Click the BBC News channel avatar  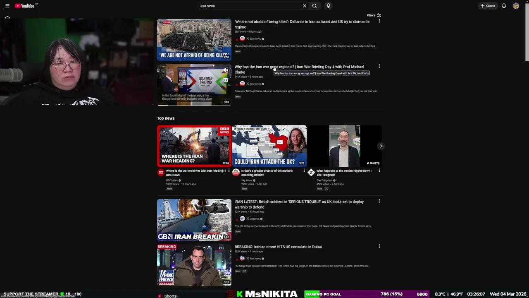161,173
